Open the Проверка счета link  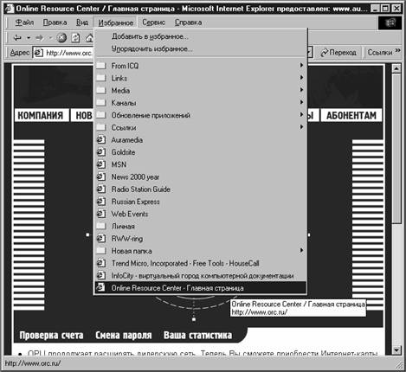[x=51, y=335]
